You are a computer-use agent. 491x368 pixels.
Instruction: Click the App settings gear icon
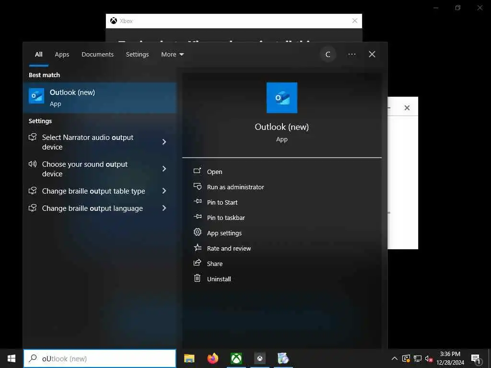[197, 232]
